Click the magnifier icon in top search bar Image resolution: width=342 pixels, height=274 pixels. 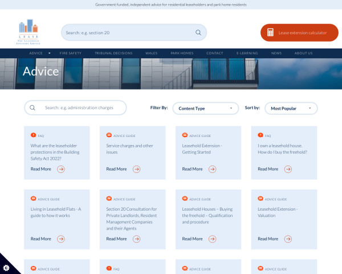pyautogui.click(x=198, y=33)
